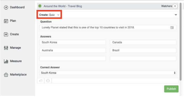The height and width of the screenshot is (99, 184).
Task: Click the Question text field
Action: click(108, 28)
